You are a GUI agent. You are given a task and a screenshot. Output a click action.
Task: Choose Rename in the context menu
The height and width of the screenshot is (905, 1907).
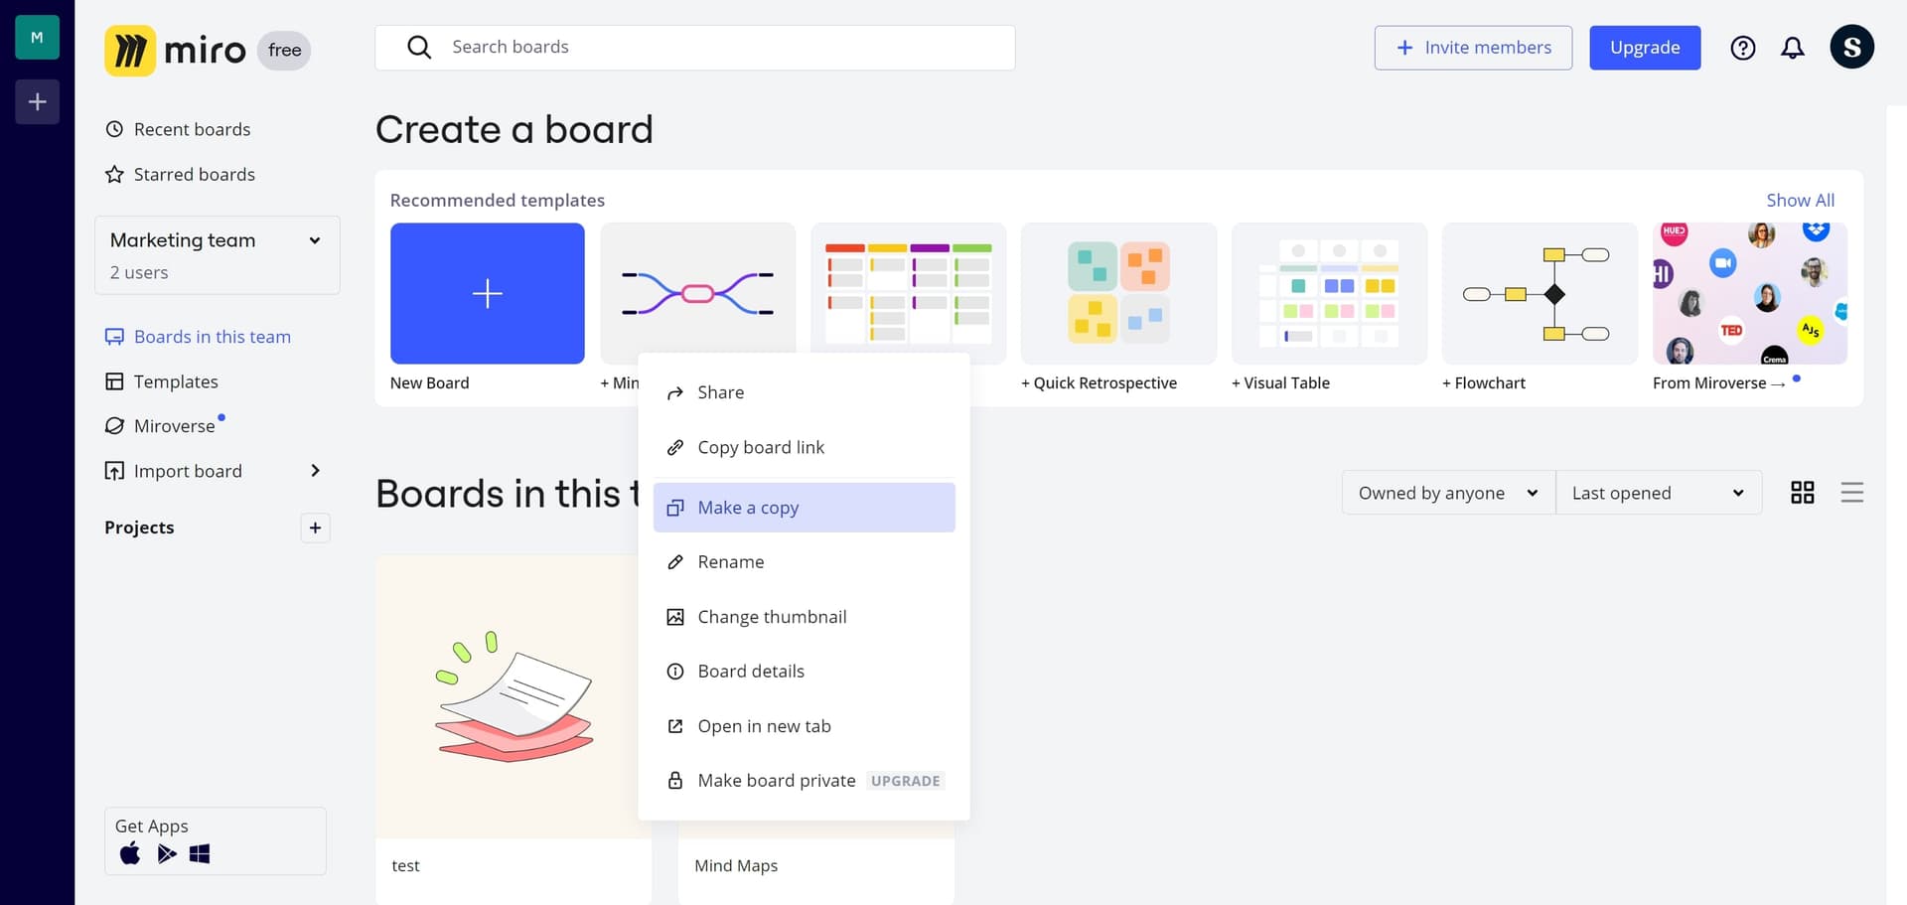[x=805, y=562]
